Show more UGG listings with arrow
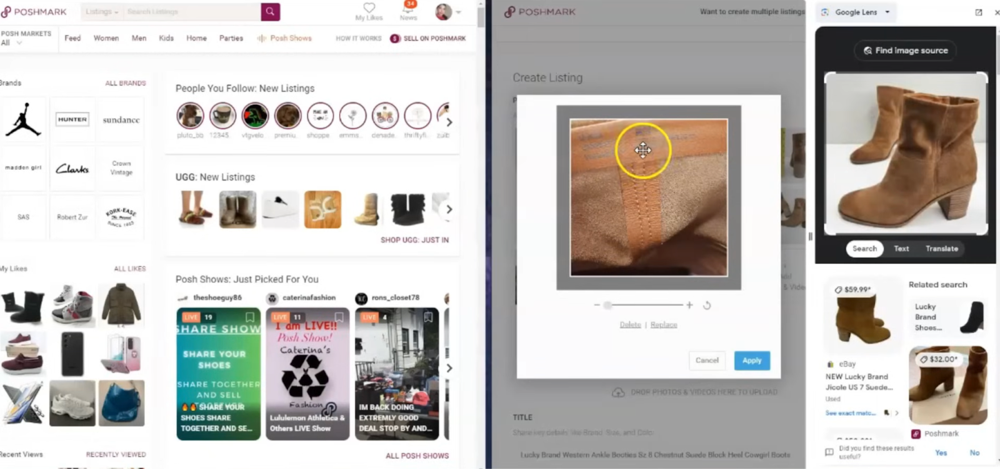The image size is (1000, 469). pyautogui.click(x=449, y=209)
